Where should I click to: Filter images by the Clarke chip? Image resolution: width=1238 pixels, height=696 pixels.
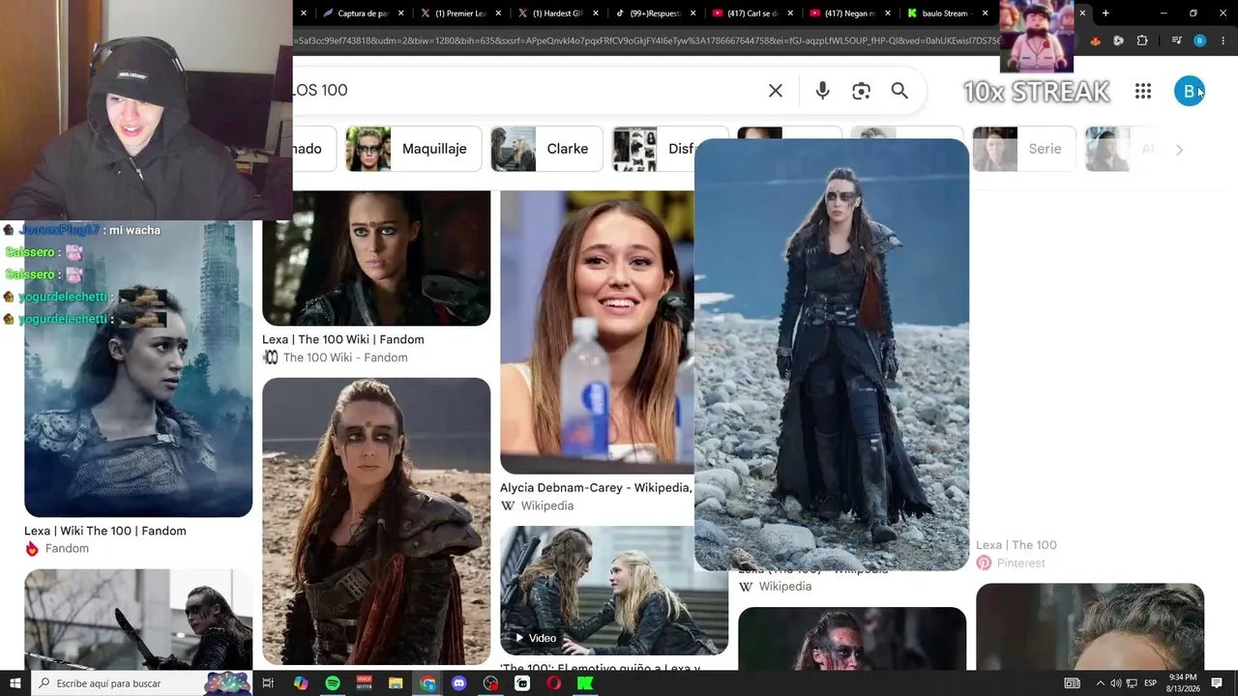(x=546, y=149)
